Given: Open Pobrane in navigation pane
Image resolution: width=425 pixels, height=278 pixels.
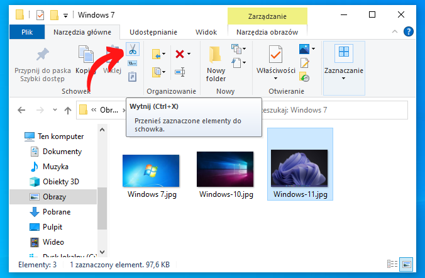Looking at the screenshot, I should click(50, 212).
